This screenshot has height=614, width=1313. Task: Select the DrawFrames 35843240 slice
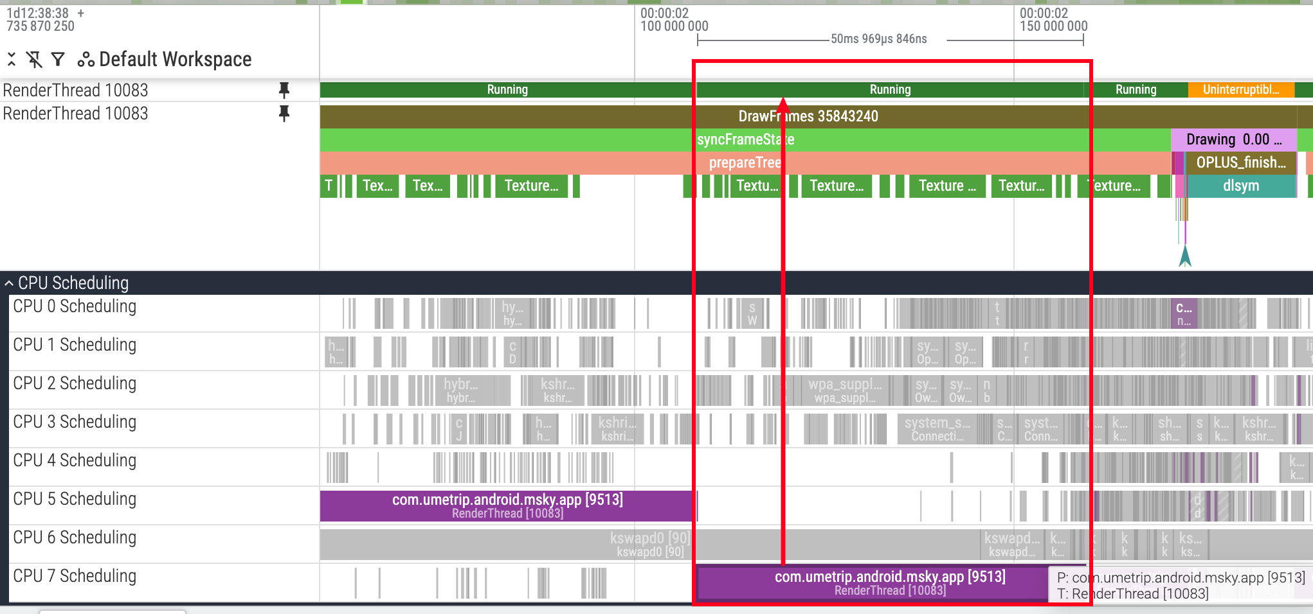coord(808,116)
